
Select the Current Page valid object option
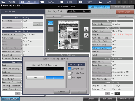click(x=70, y=69)
